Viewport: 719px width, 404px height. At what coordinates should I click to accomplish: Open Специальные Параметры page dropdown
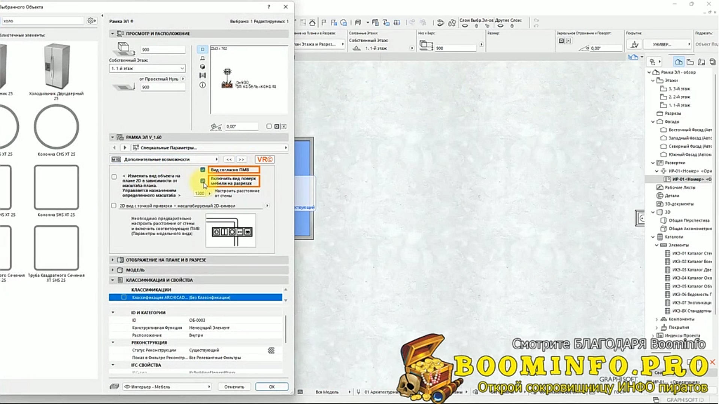click(210, 148)
